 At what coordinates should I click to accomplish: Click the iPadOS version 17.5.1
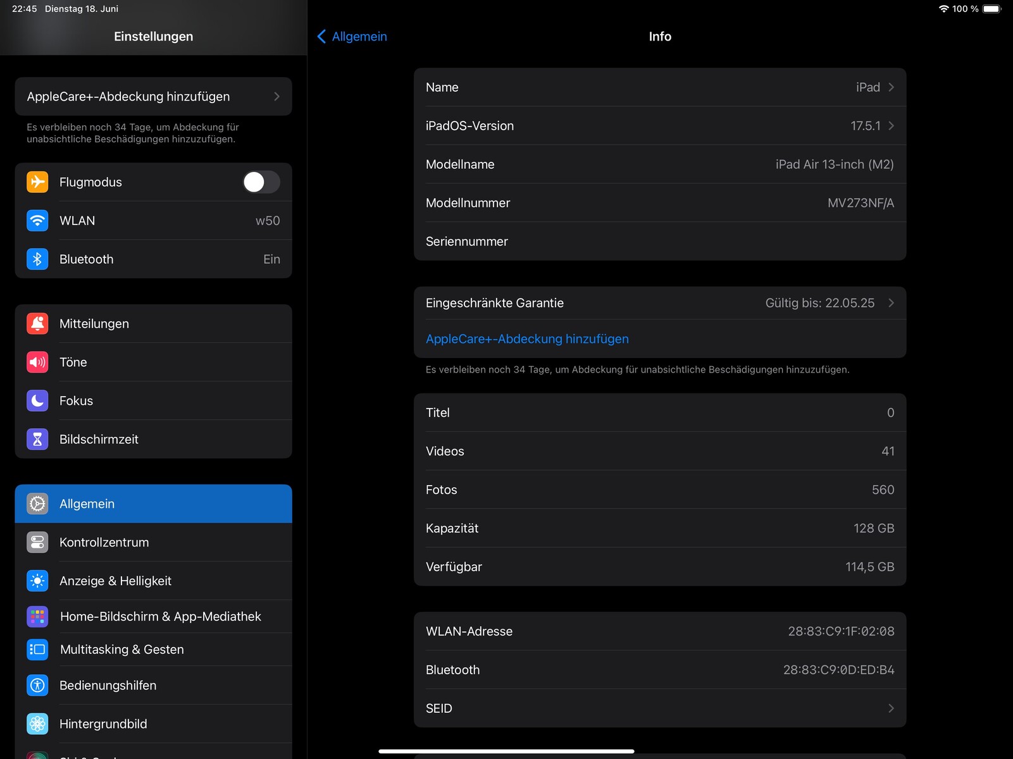(x=866, y=126)
